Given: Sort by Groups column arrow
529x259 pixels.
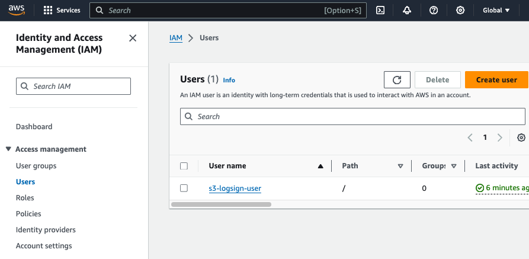Looking at the screenshot, I should pyautogui.click(x=454, y=166).
